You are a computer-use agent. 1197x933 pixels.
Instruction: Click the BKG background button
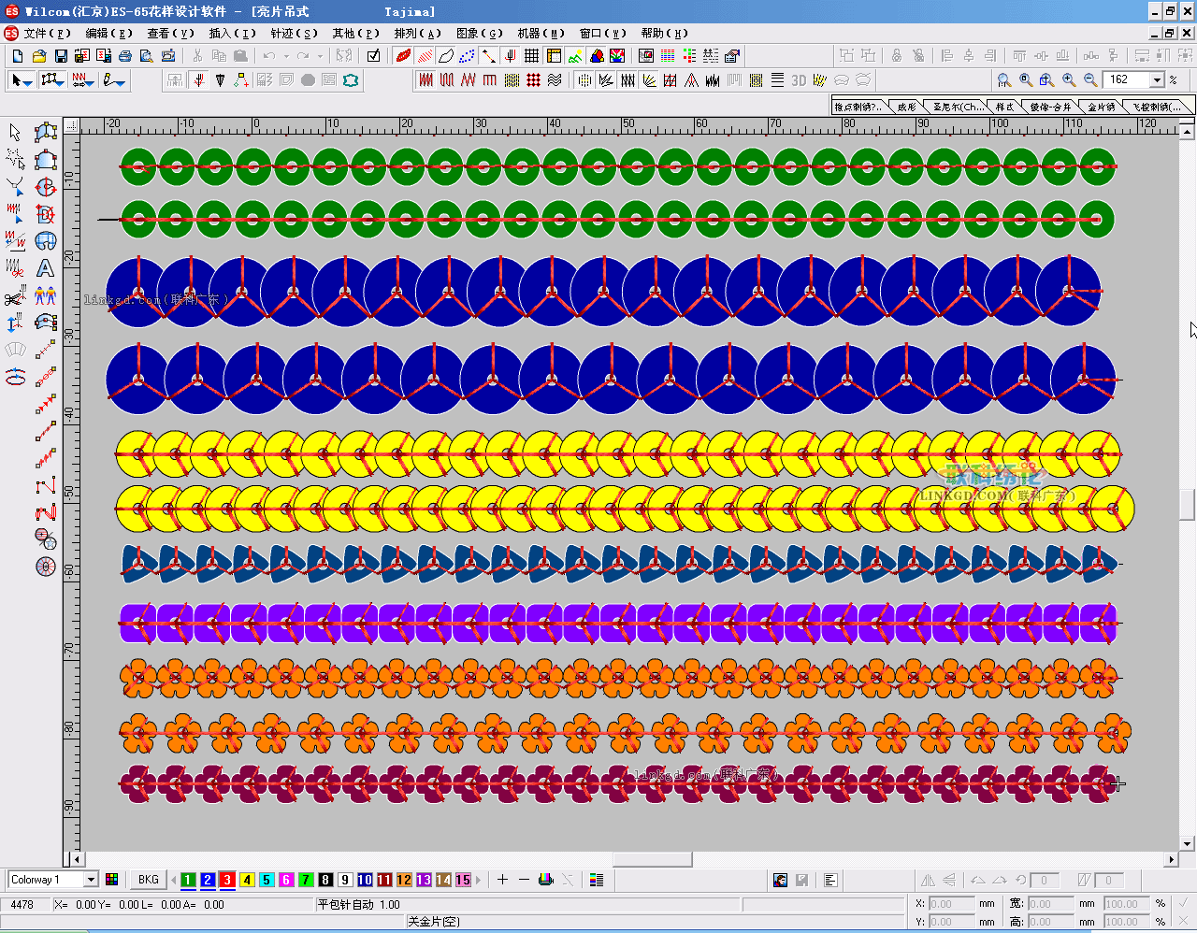pos(148,880)
